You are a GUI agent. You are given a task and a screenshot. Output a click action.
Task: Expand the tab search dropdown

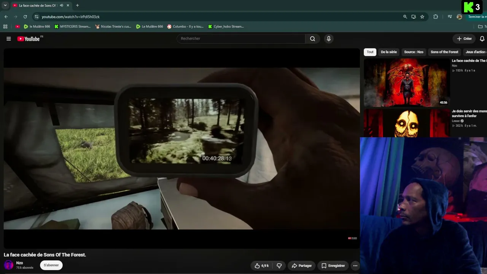point(5,5)
